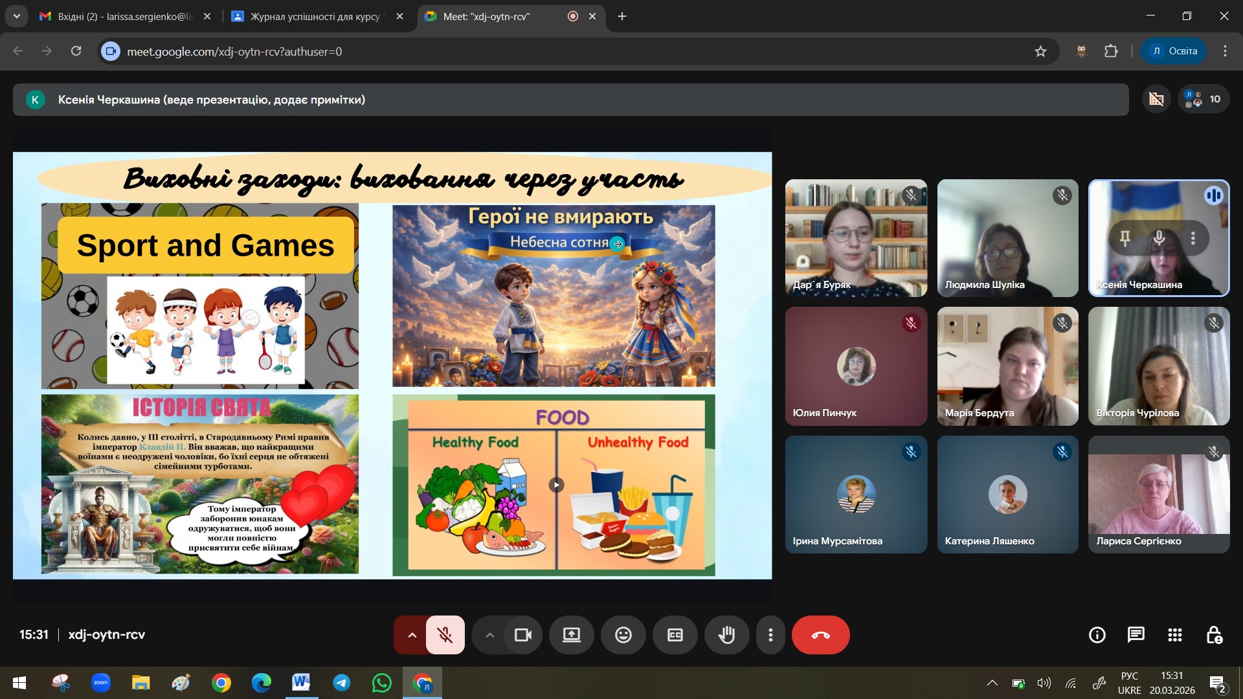Screen dimensions: 1243x699
Task: Toggle closed captions button
Action: click(x=675, y=635)
